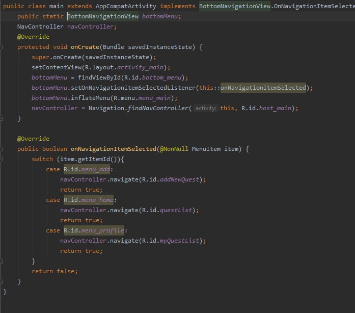Click the questList destination id
Viewport: 355px width, 313px height.
176,210
